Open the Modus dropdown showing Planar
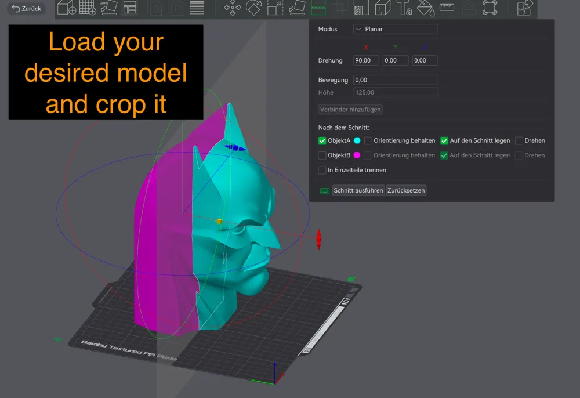This screenshot has height=398, width=580. pyautogui.click(x=395, y=28)
